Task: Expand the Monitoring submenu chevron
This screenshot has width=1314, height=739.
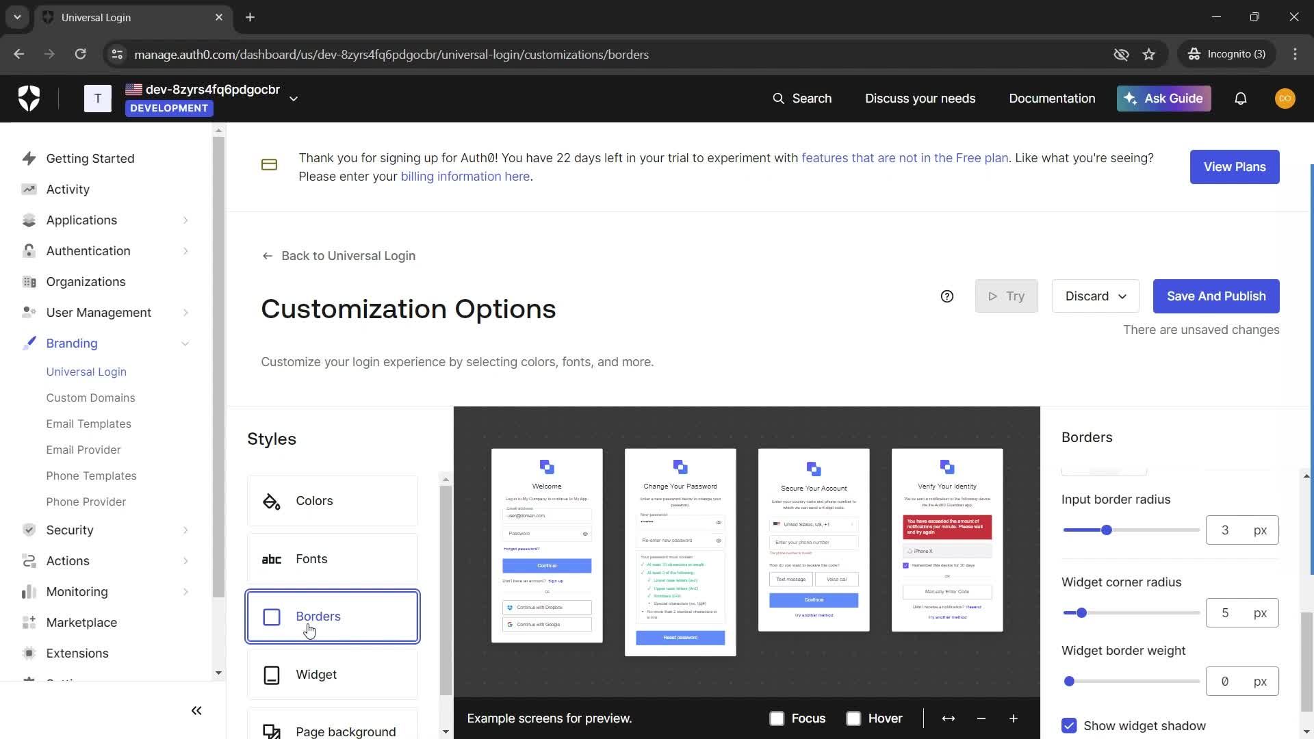Action: pos(185,592)
